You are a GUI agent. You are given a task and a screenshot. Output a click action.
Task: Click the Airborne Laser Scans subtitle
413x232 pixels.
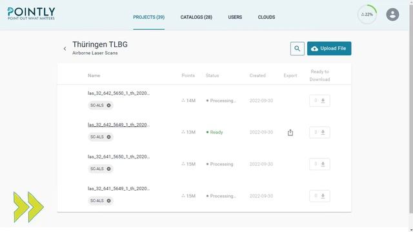(95, 53)
